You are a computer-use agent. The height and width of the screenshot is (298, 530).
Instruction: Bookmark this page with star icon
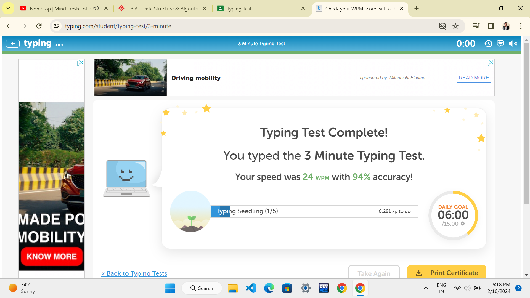coord(455,26)
